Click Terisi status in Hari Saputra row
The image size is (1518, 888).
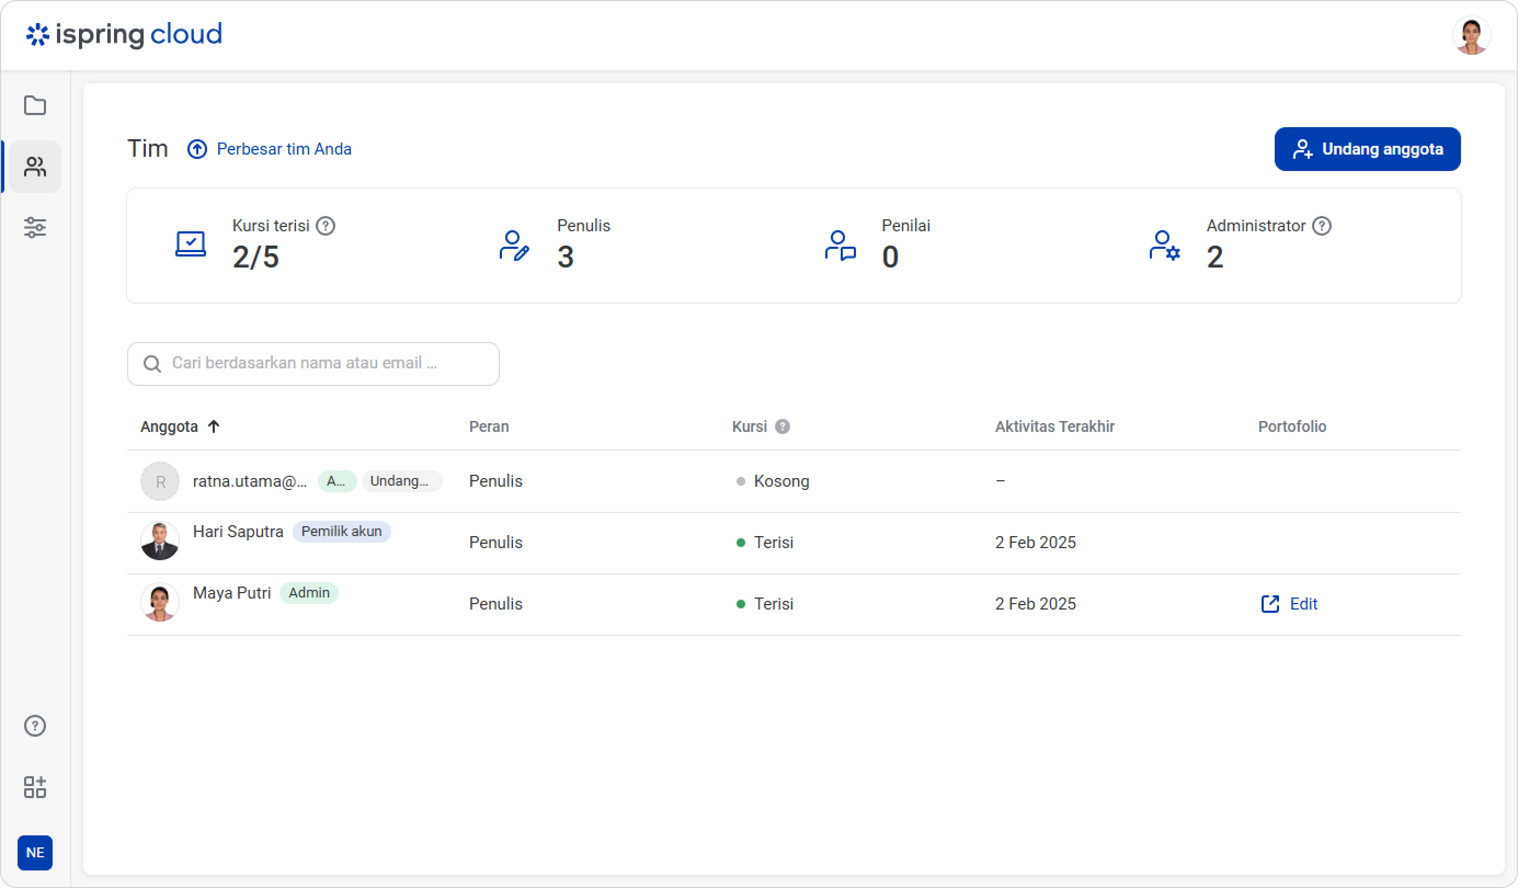coord(773,542)
